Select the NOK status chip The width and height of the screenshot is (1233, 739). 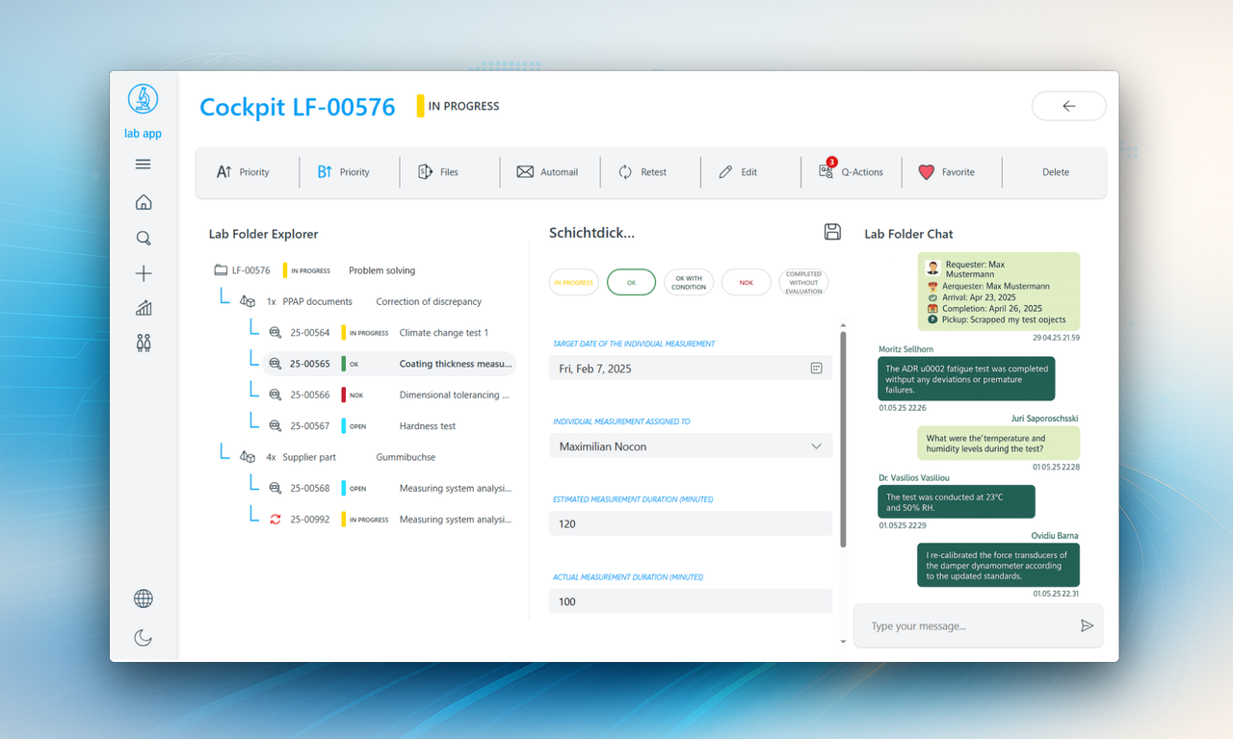(x=747, y=282)
